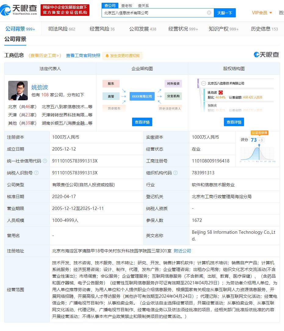Click the help icon beside 组织机构代码
Screen dimensions: 284x331
click(175, 173)
